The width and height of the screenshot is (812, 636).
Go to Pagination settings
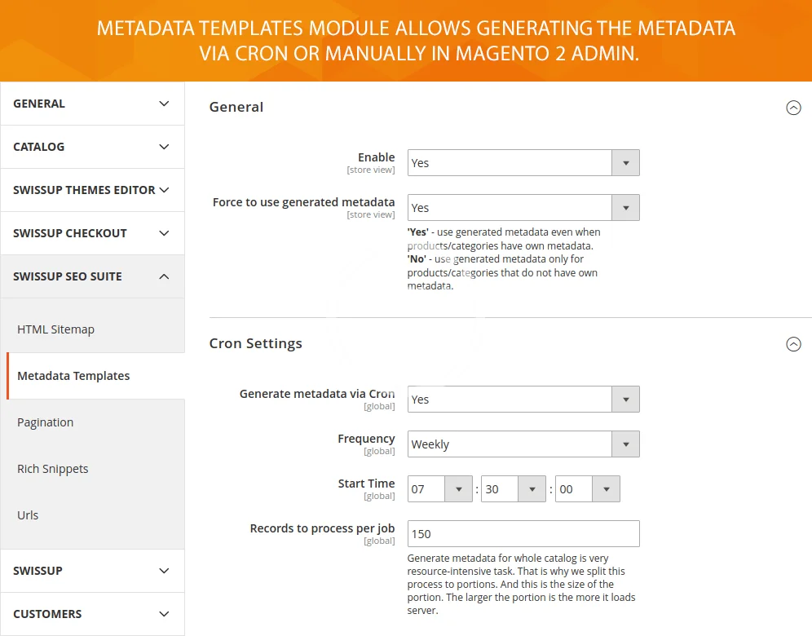(x=46, y=422)
